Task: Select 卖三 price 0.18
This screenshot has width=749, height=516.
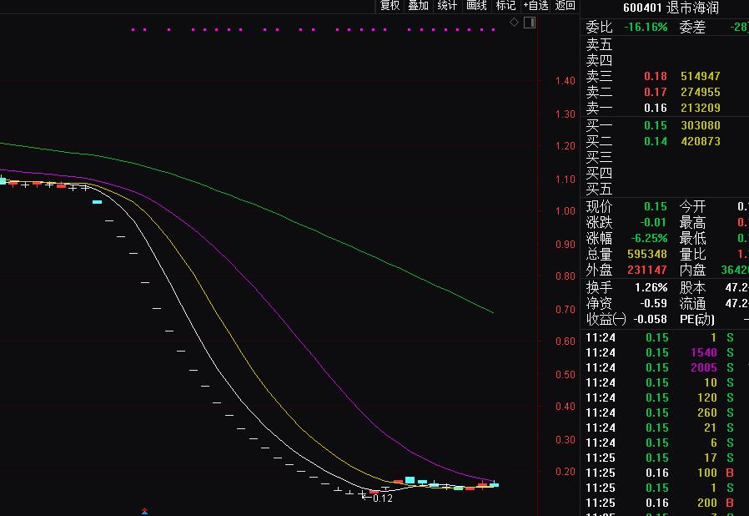Action: [655, 76]
